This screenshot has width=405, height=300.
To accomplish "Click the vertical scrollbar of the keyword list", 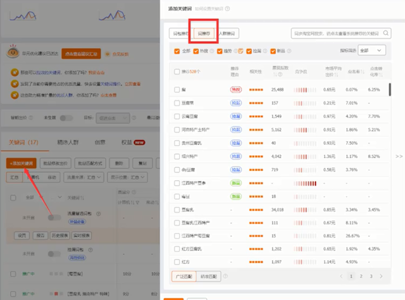I will (x=390, y=89).
